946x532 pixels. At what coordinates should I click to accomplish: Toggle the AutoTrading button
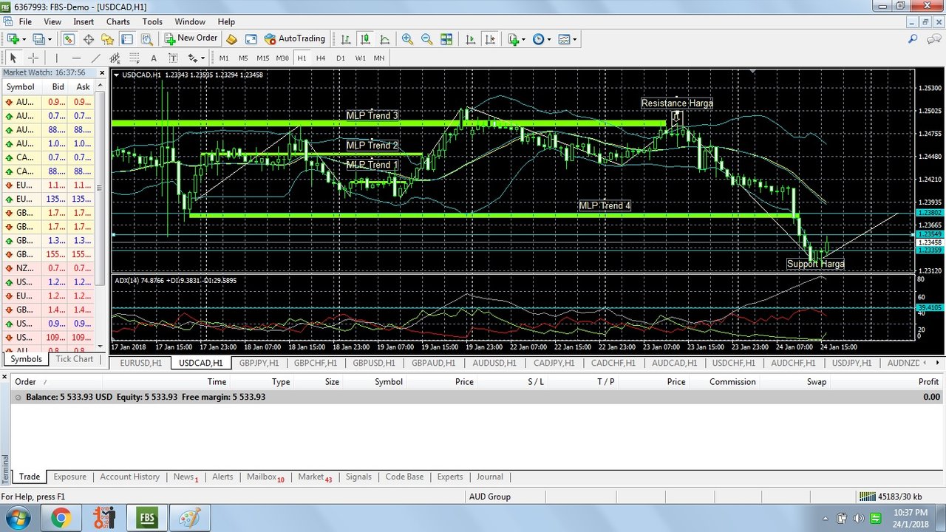(x=294, y=38)
